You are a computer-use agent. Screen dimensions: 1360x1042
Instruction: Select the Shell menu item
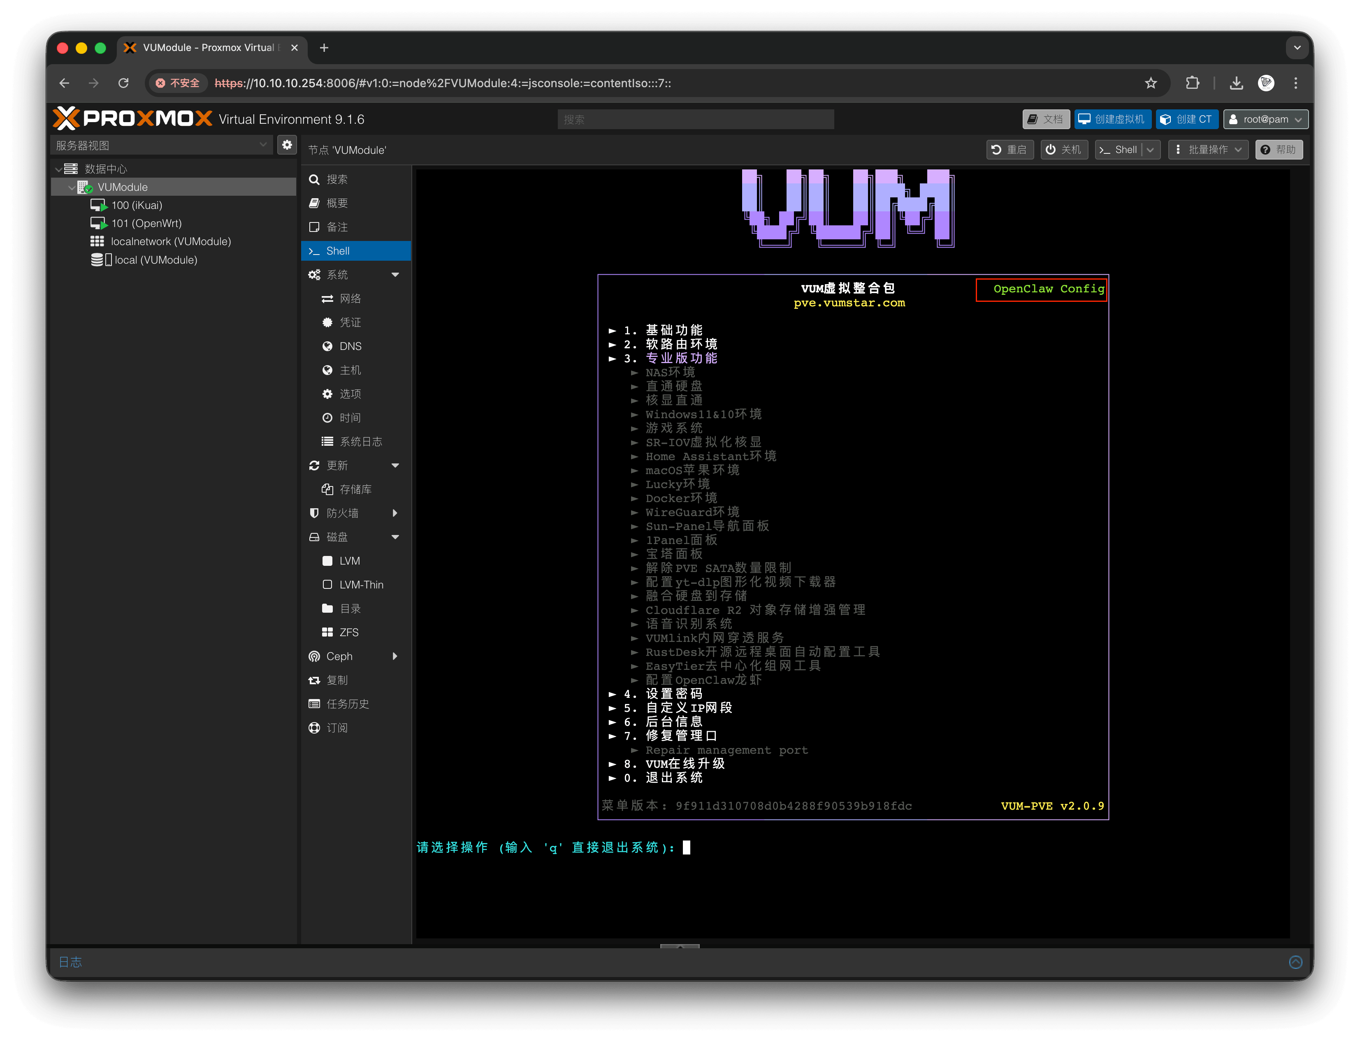click(x=356, y=250)
